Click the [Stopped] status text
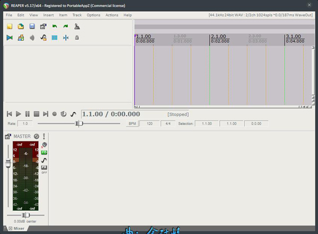This screenshot has height=234, width=318. click(178, 114)
